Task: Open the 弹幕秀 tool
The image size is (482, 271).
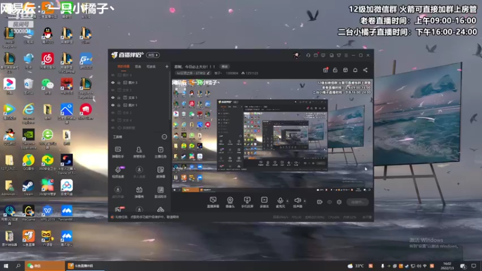Action: [139, 192]
